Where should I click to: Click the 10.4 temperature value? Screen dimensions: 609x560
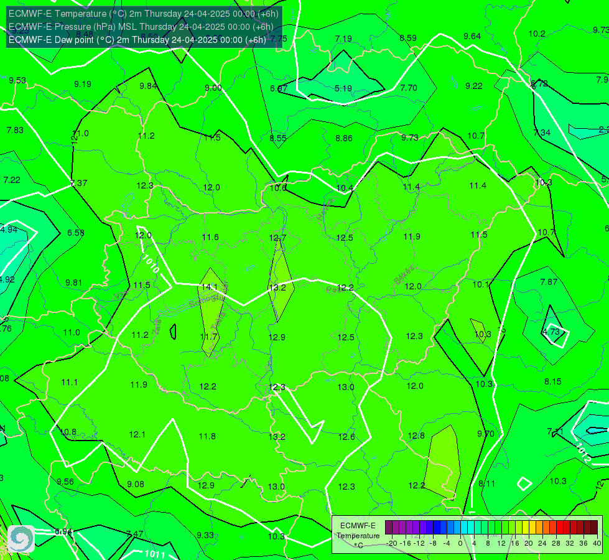coord(345,188)
